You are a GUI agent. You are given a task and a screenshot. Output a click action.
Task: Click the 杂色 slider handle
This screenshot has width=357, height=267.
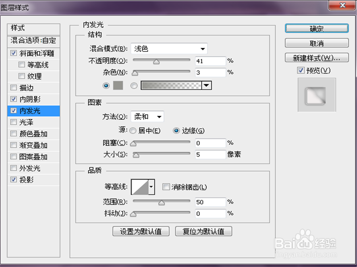point(135,73)
